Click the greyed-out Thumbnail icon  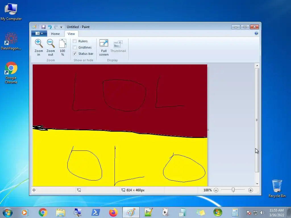[118, 44]
